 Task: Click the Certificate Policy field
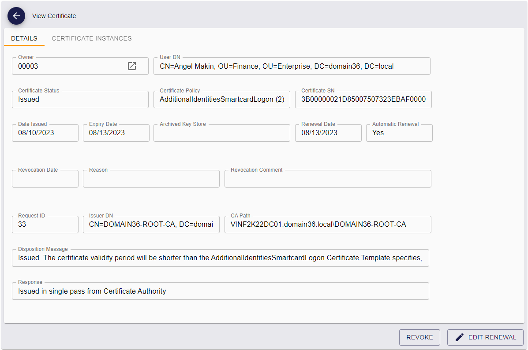click(221, 99)
